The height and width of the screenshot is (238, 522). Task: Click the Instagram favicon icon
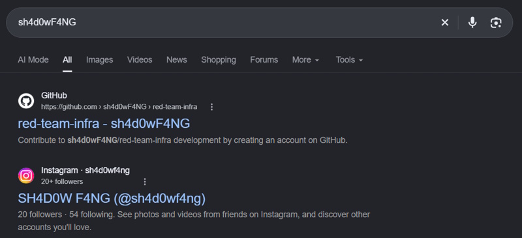point(26,176)
